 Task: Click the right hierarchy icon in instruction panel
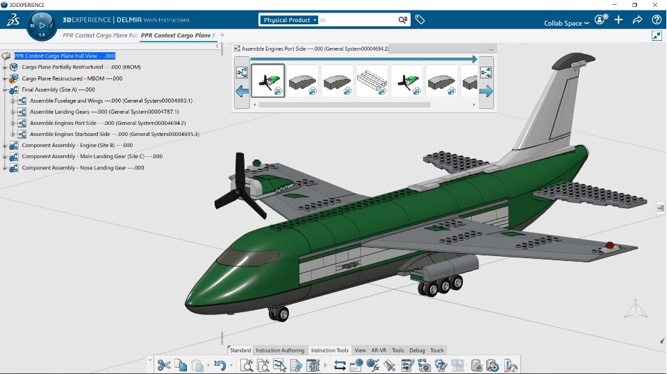point(486,73)
